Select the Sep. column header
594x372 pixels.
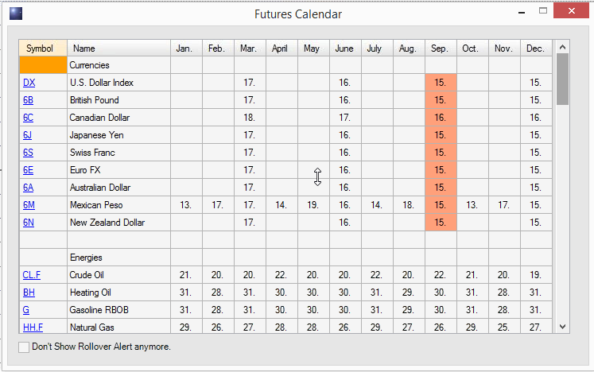coord(441,48)
